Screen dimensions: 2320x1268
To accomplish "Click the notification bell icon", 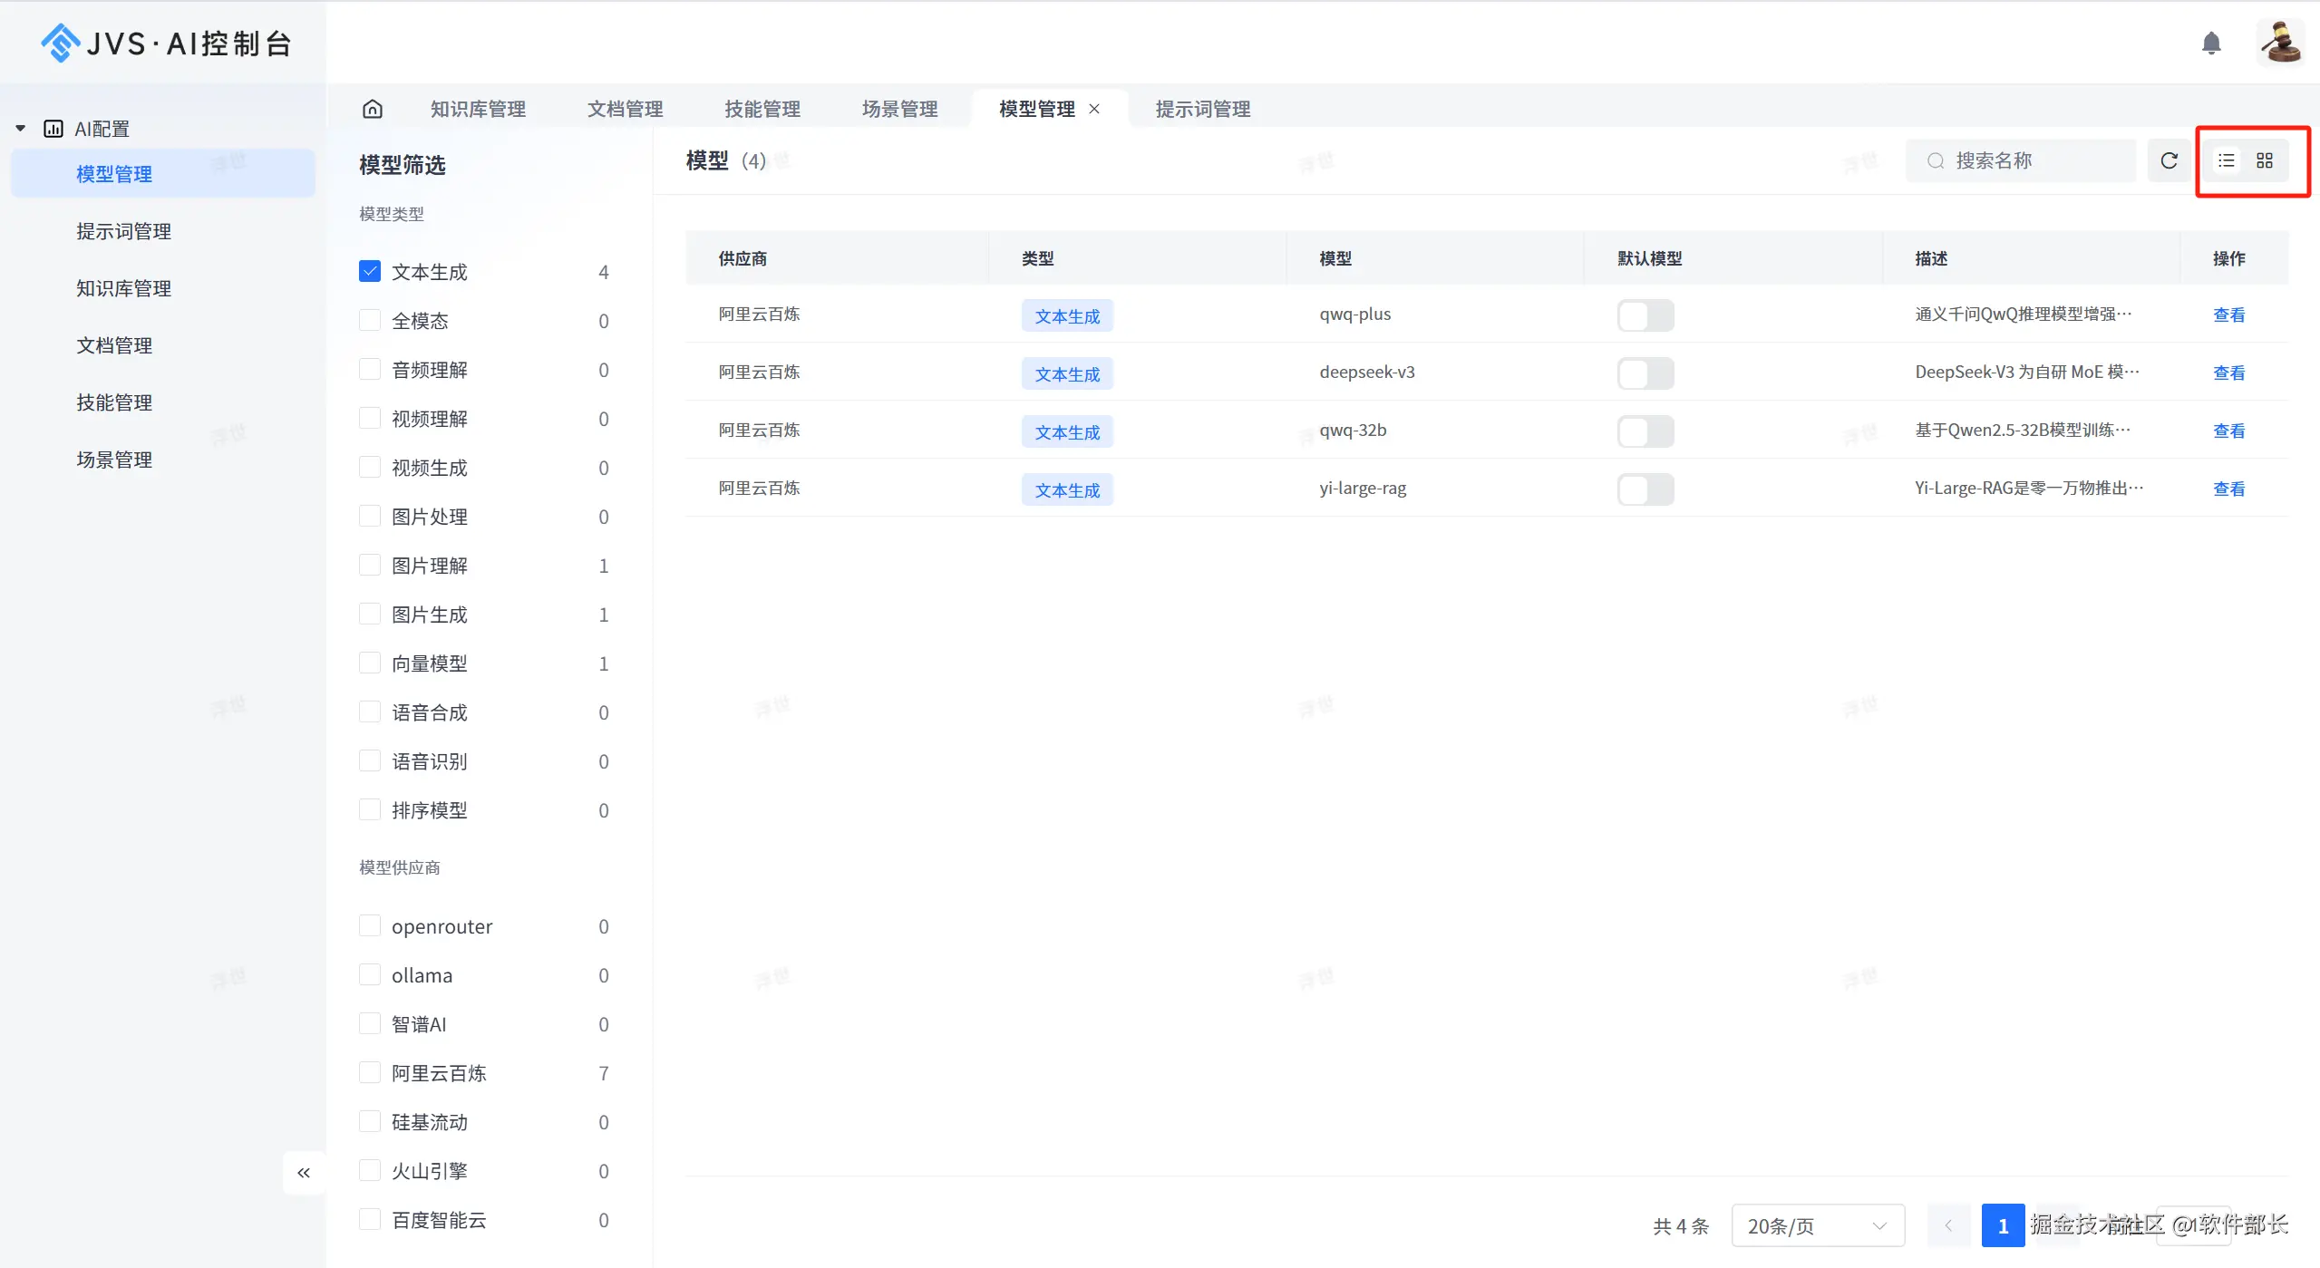I will [2210, 43].
